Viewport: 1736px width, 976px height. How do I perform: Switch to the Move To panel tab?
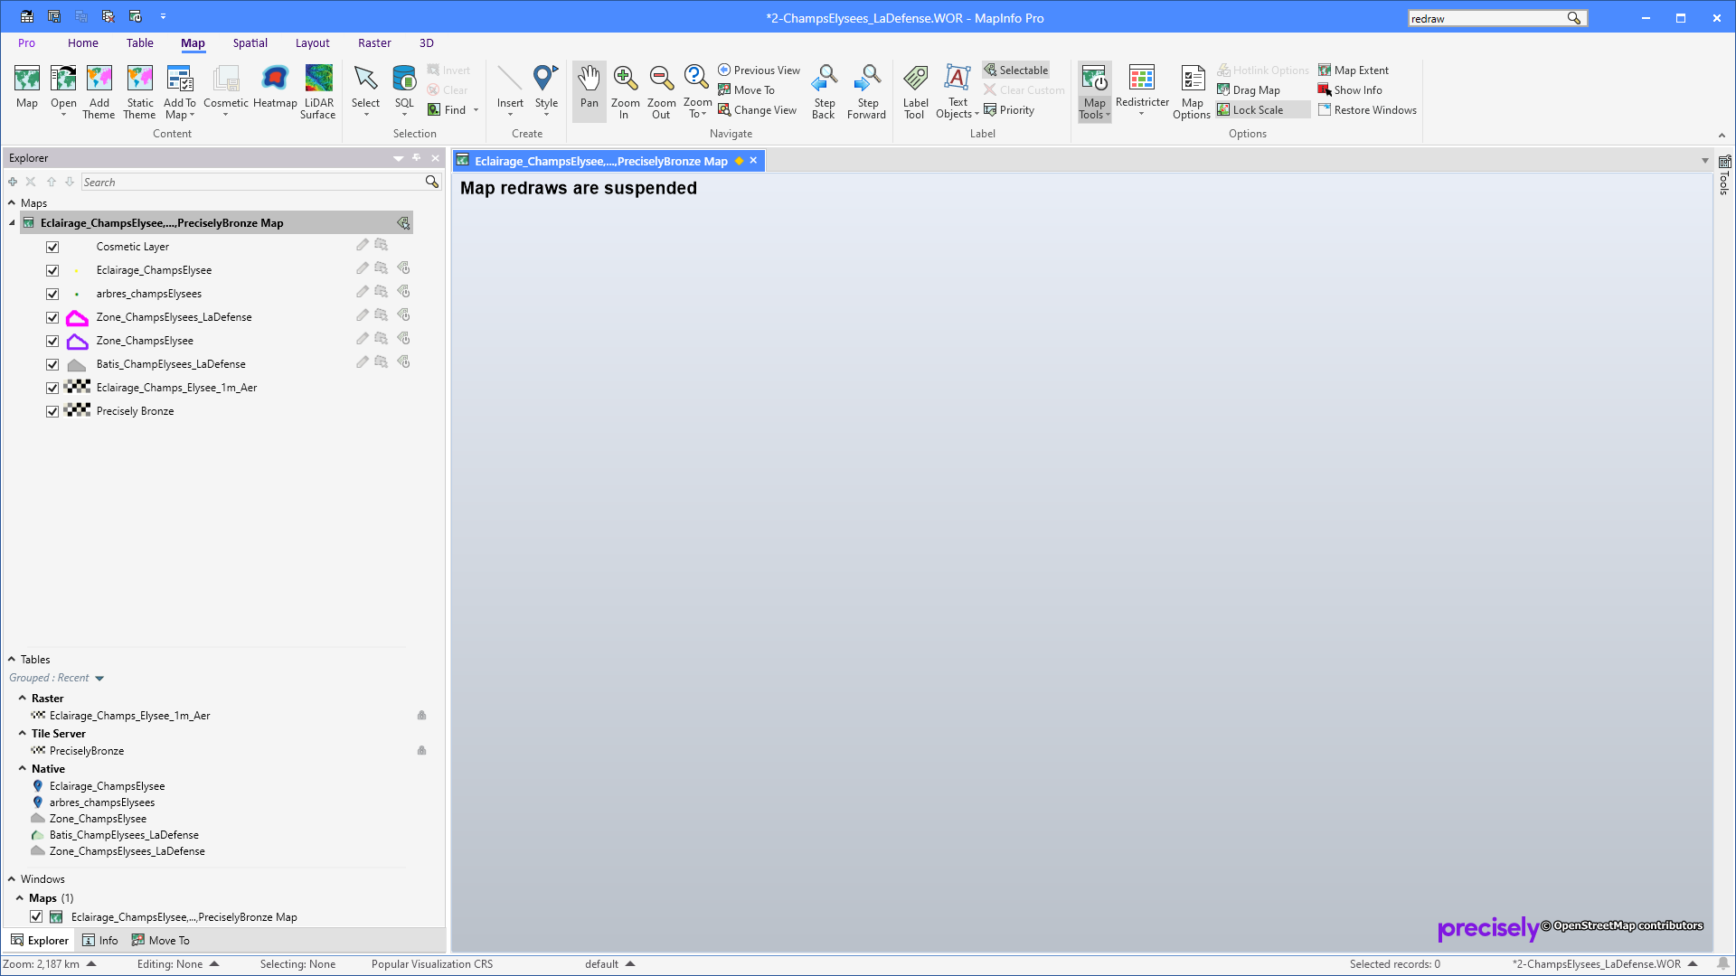(161, 940)
